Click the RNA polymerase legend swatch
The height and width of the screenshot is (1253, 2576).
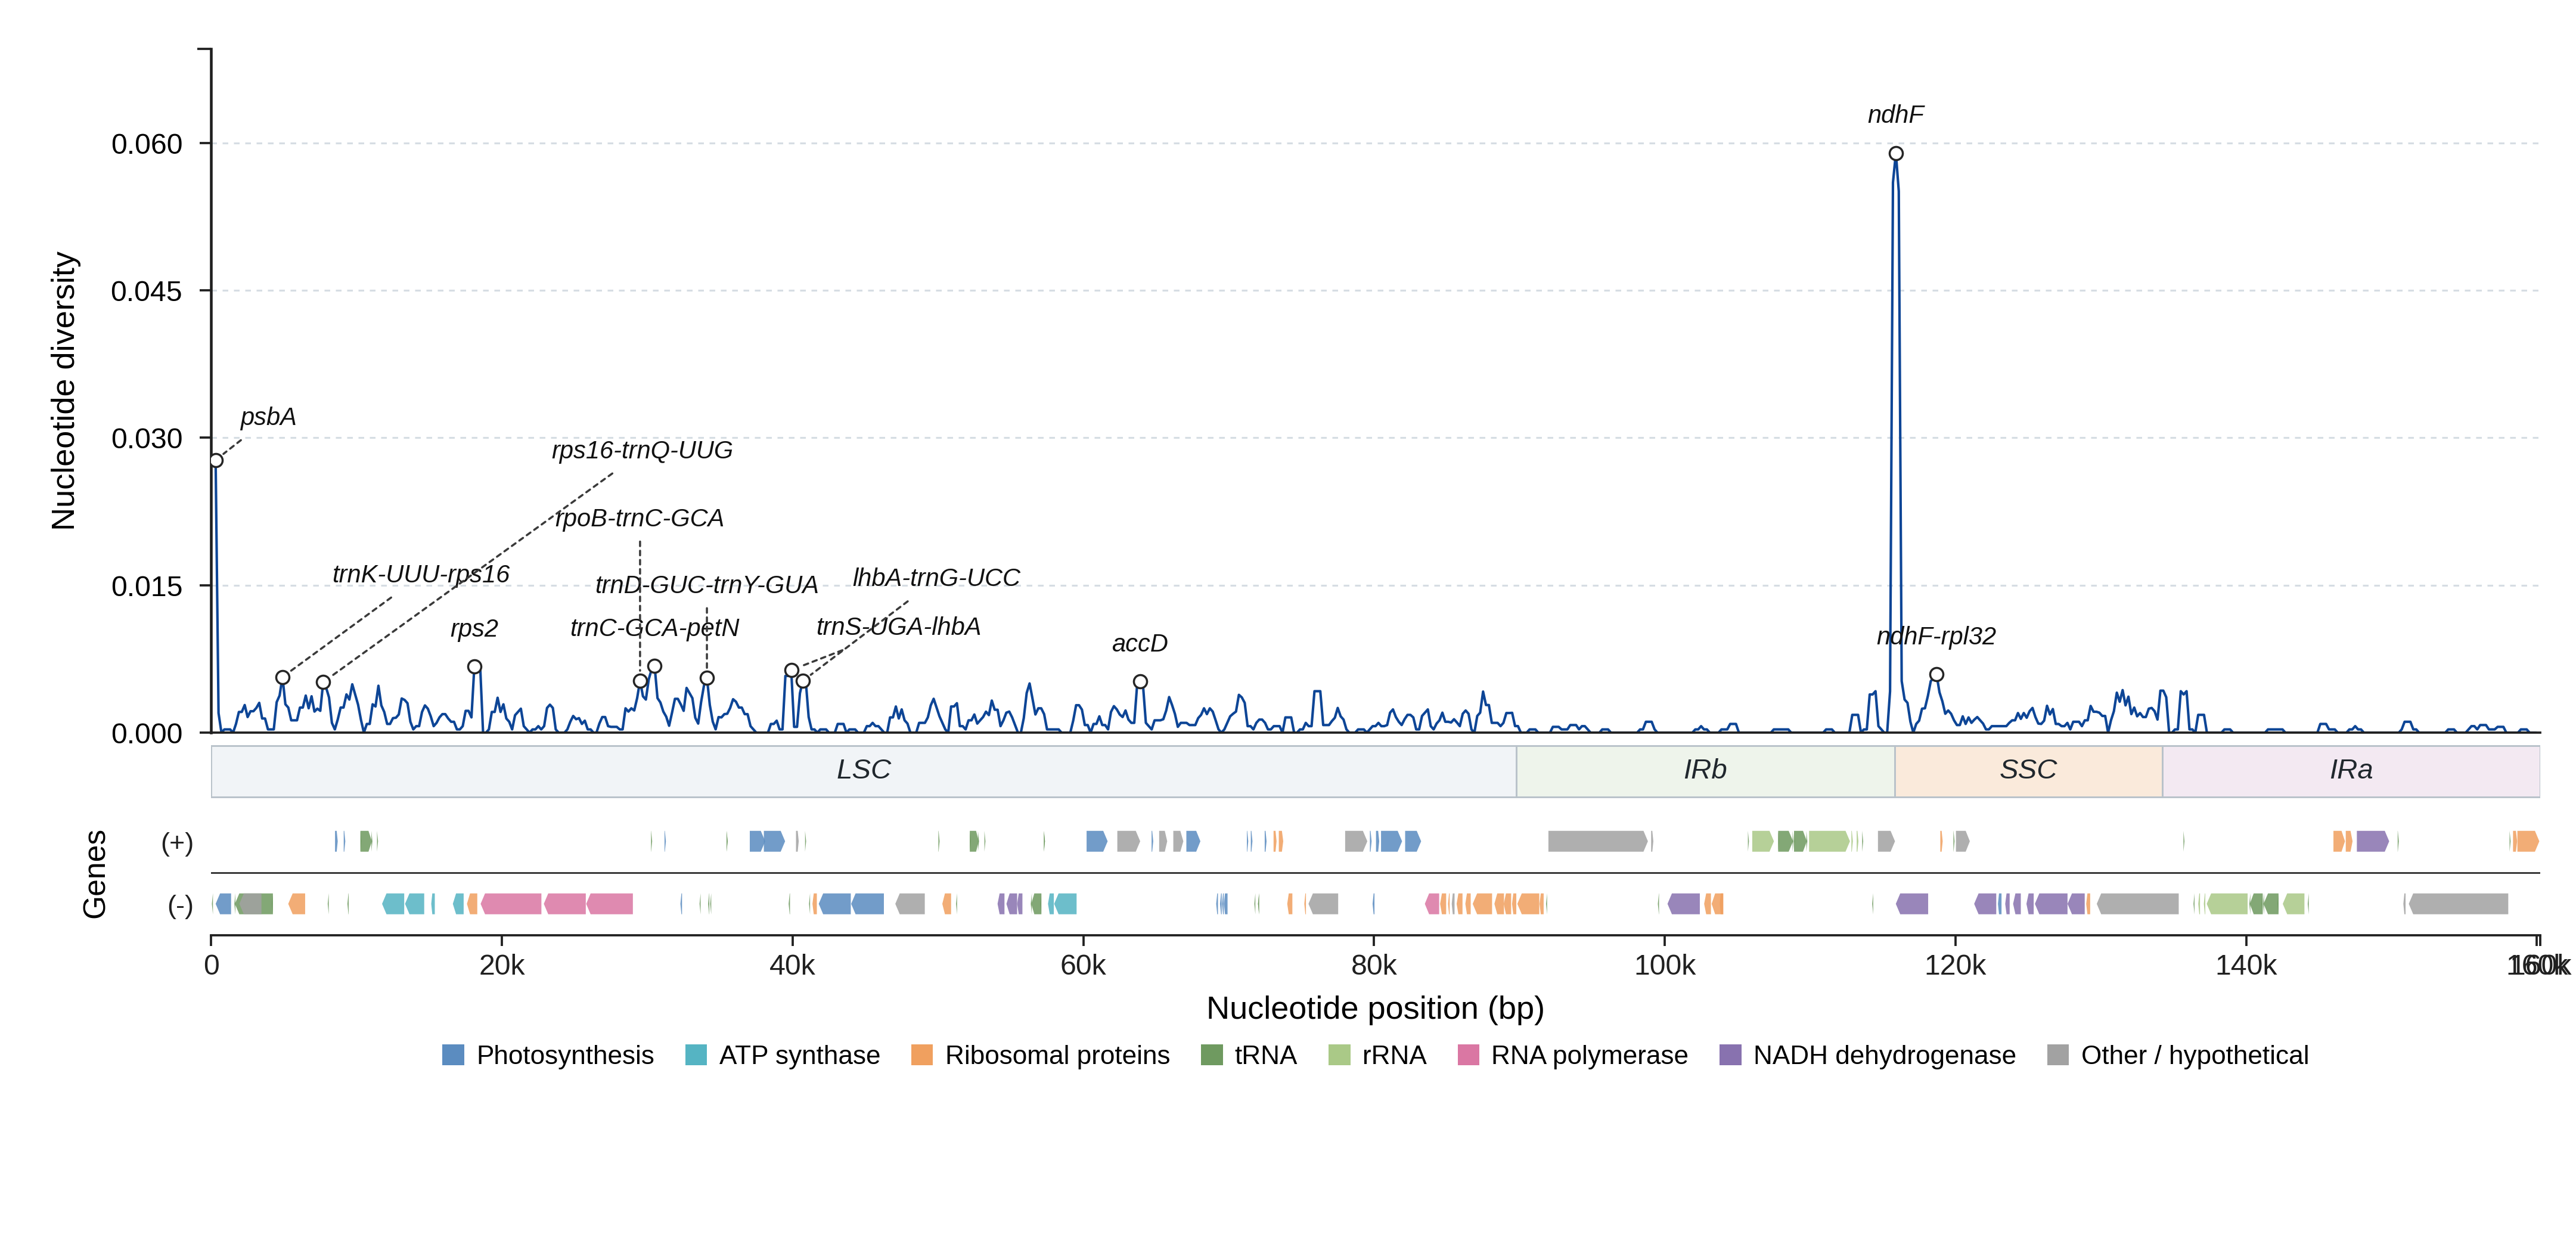(x=1468, y=1055)
